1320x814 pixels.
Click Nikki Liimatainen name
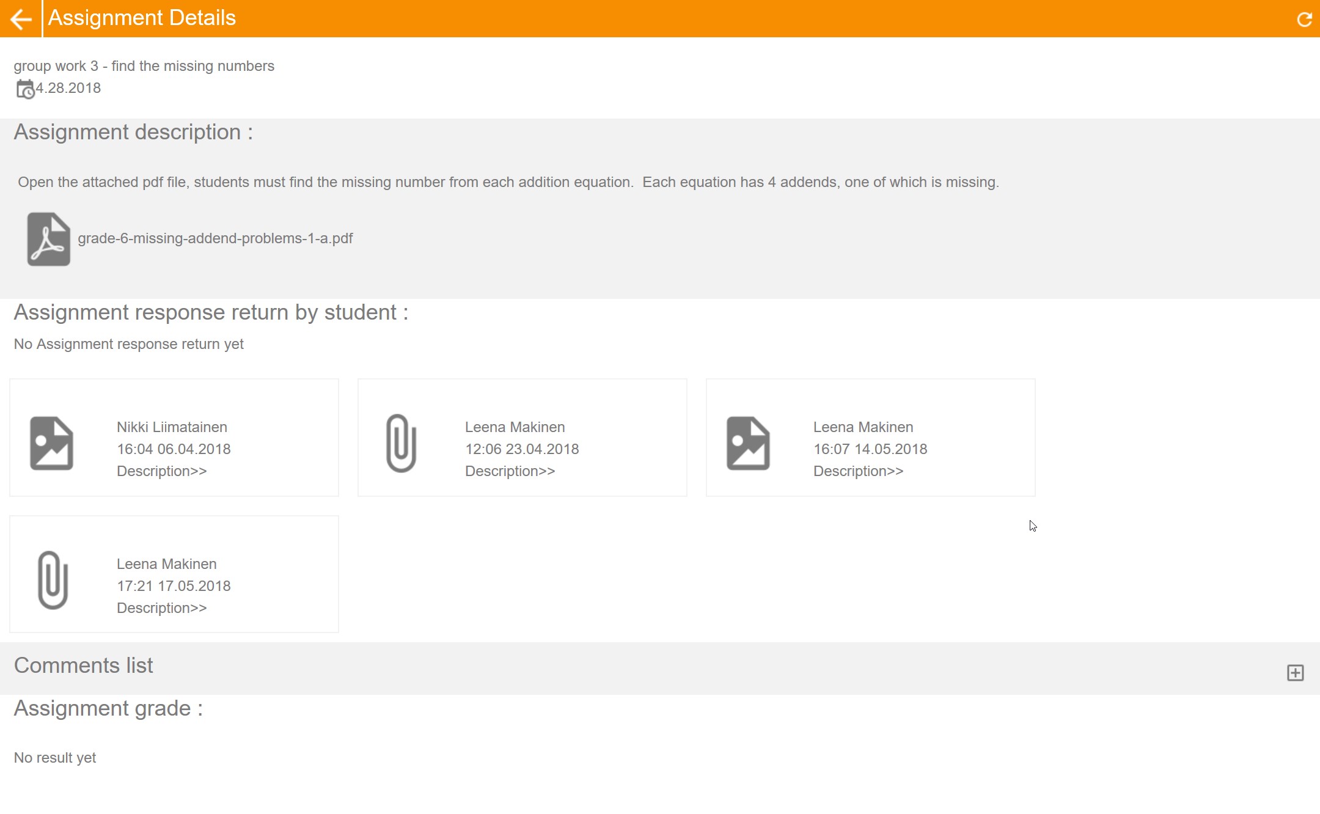(172, 427)
